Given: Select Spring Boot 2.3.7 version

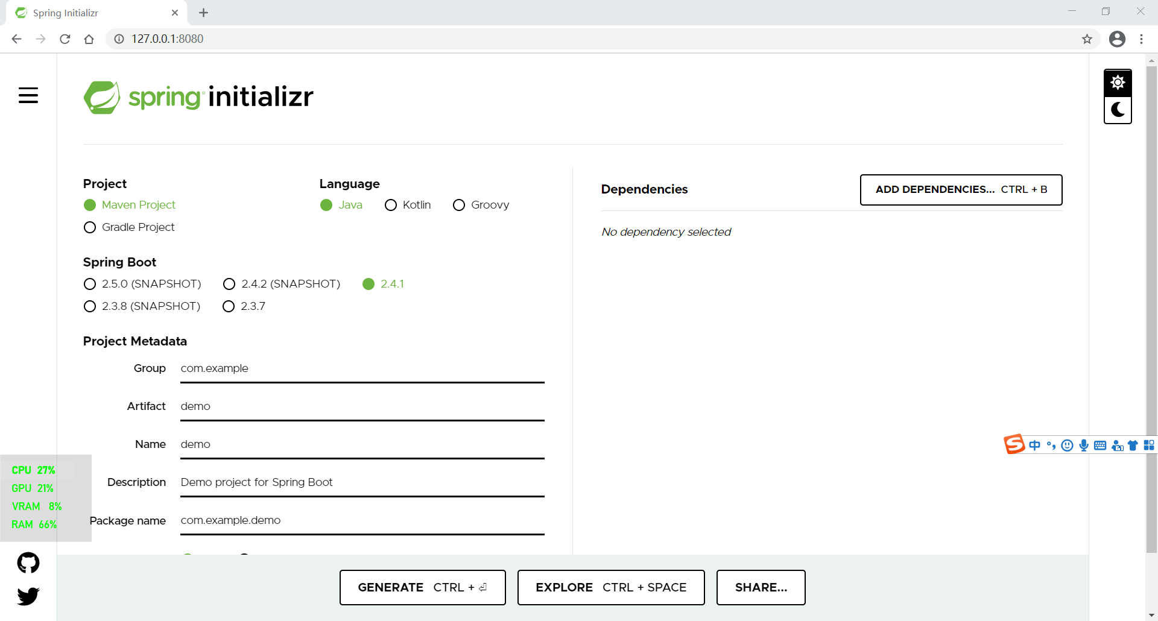Looking at the screenshot, I should pyautogui.click(x=244, y=306).
